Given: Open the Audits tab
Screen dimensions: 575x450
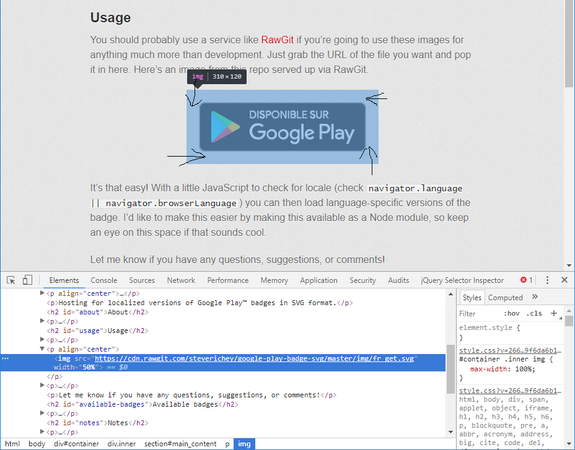Looking at the screenshot, I should click(x=398, y=280).
